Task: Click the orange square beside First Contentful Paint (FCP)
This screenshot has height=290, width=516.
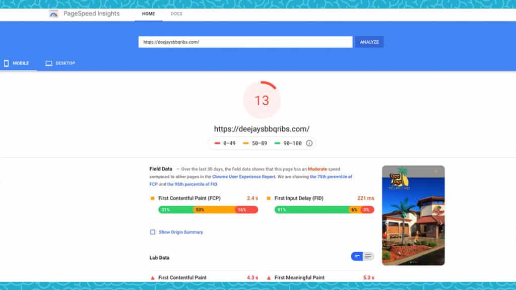Action: 153,198
